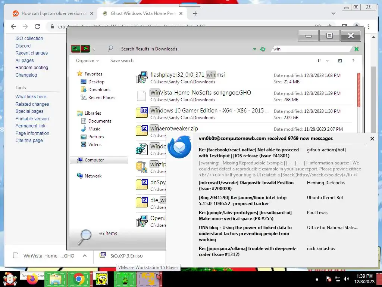Screen dimensions: 382x287
Task: Open the SiCoXP.3.En.iso download item
Action: (x=122, y=256)
